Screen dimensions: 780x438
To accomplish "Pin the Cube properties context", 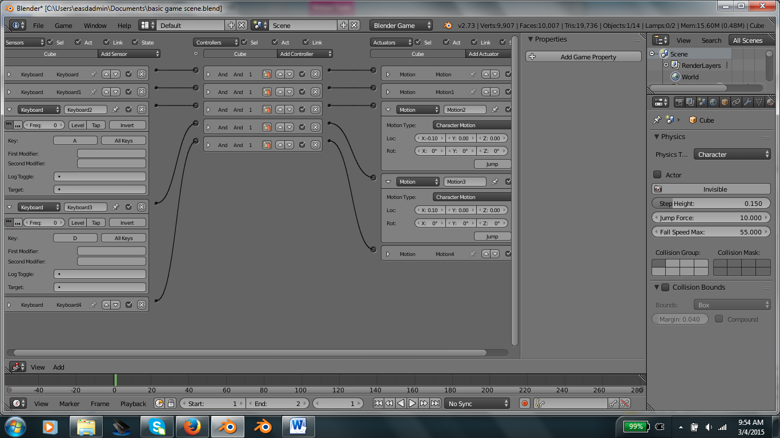I will [657, 120].
